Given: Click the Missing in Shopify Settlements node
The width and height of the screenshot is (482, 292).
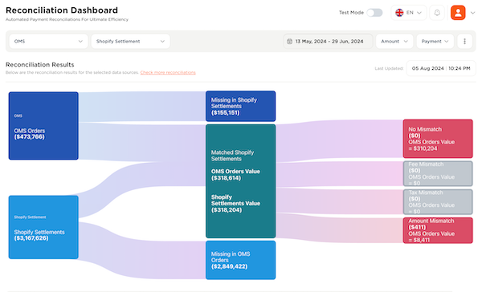Looking at the screenshot, I should pyautogui.click(x=241, y=106).
